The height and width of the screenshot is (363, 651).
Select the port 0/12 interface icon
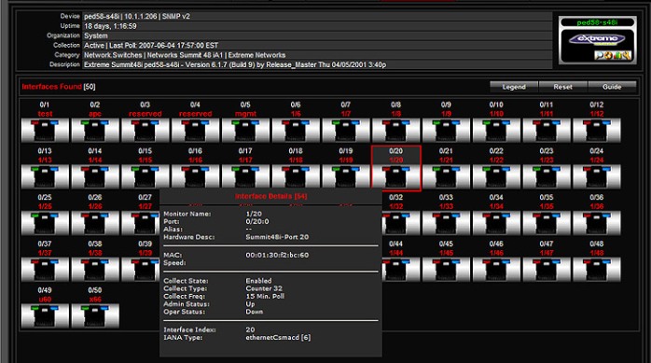(597, 131)
